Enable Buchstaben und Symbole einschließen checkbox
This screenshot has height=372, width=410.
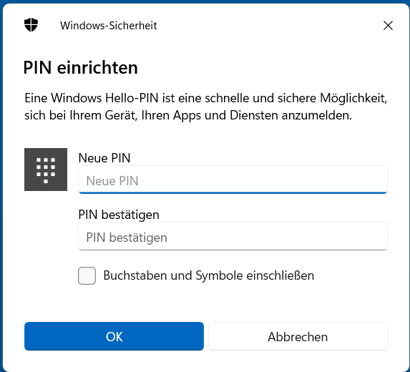point(87,275)
